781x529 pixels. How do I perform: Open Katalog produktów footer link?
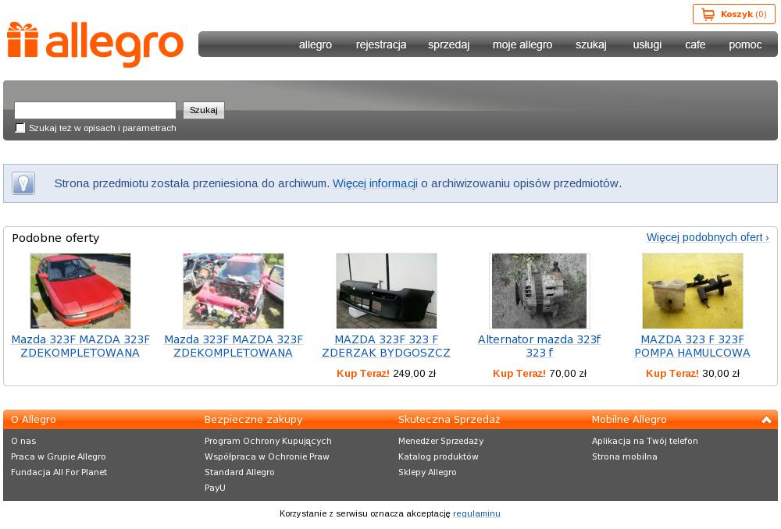tap(438, 456)
